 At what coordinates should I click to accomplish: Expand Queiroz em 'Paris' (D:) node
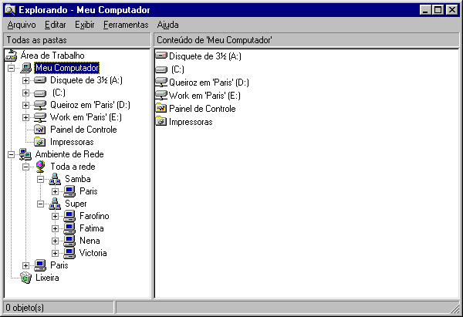25,105
